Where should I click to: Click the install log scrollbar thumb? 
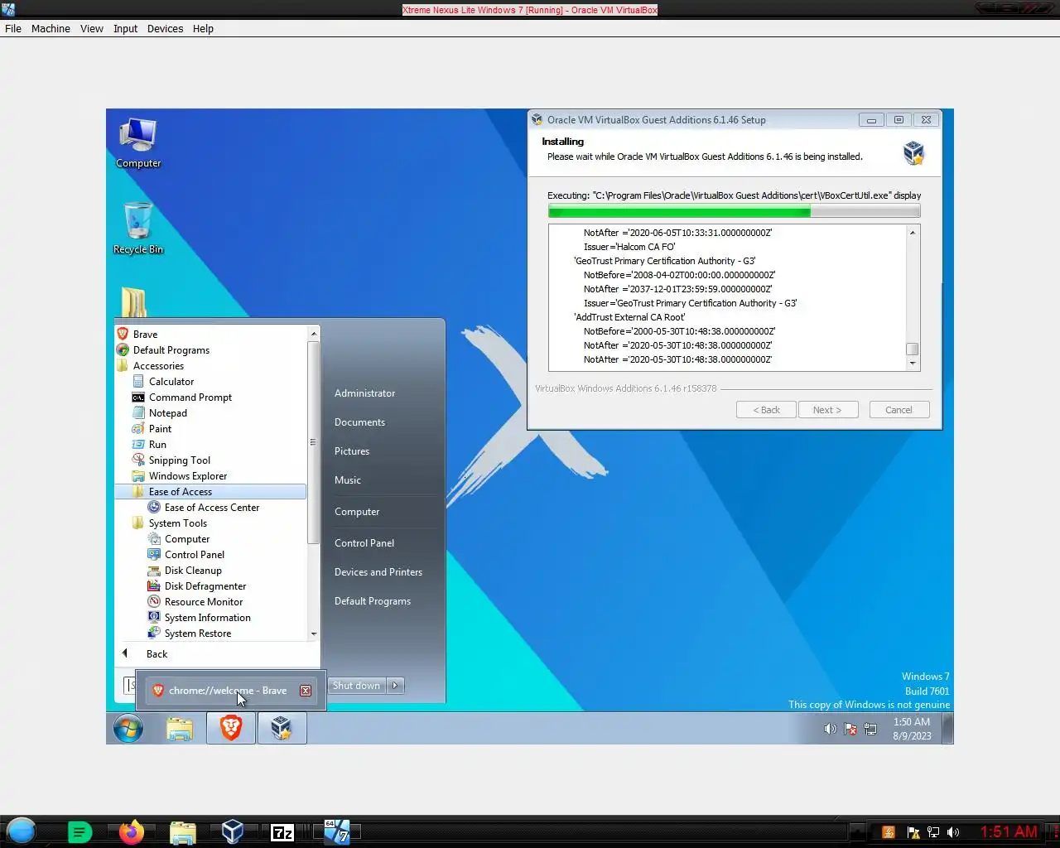point(913,349)
